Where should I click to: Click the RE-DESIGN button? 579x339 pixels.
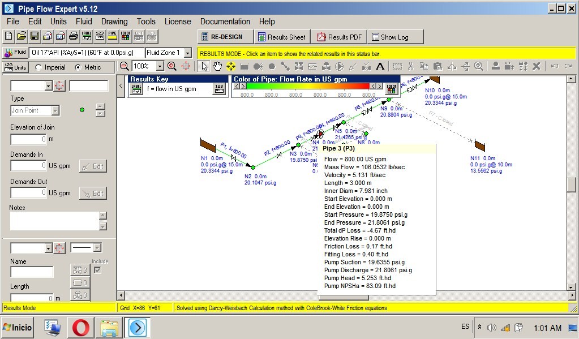point(225,37)
